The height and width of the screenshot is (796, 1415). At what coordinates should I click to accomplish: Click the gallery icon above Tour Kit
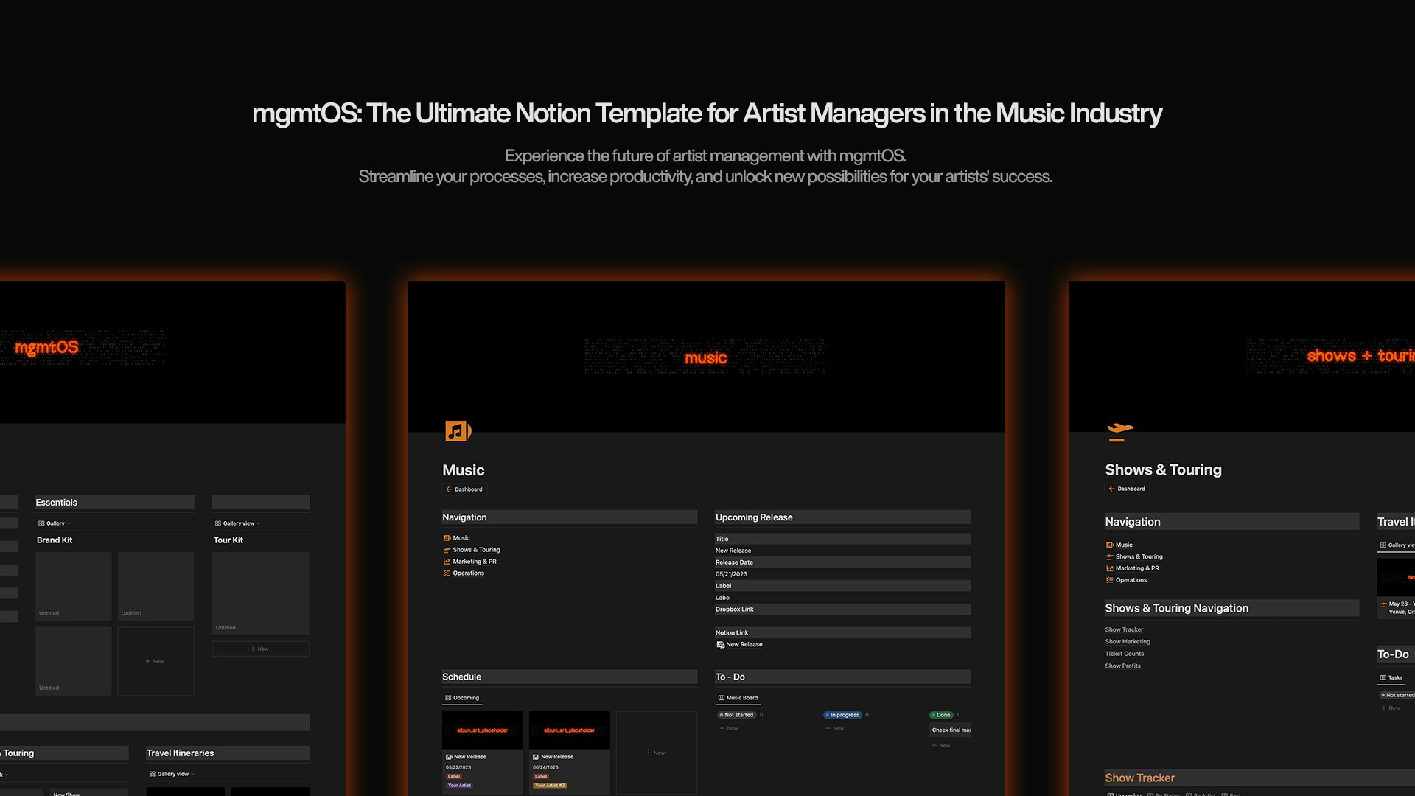(218, 523)
